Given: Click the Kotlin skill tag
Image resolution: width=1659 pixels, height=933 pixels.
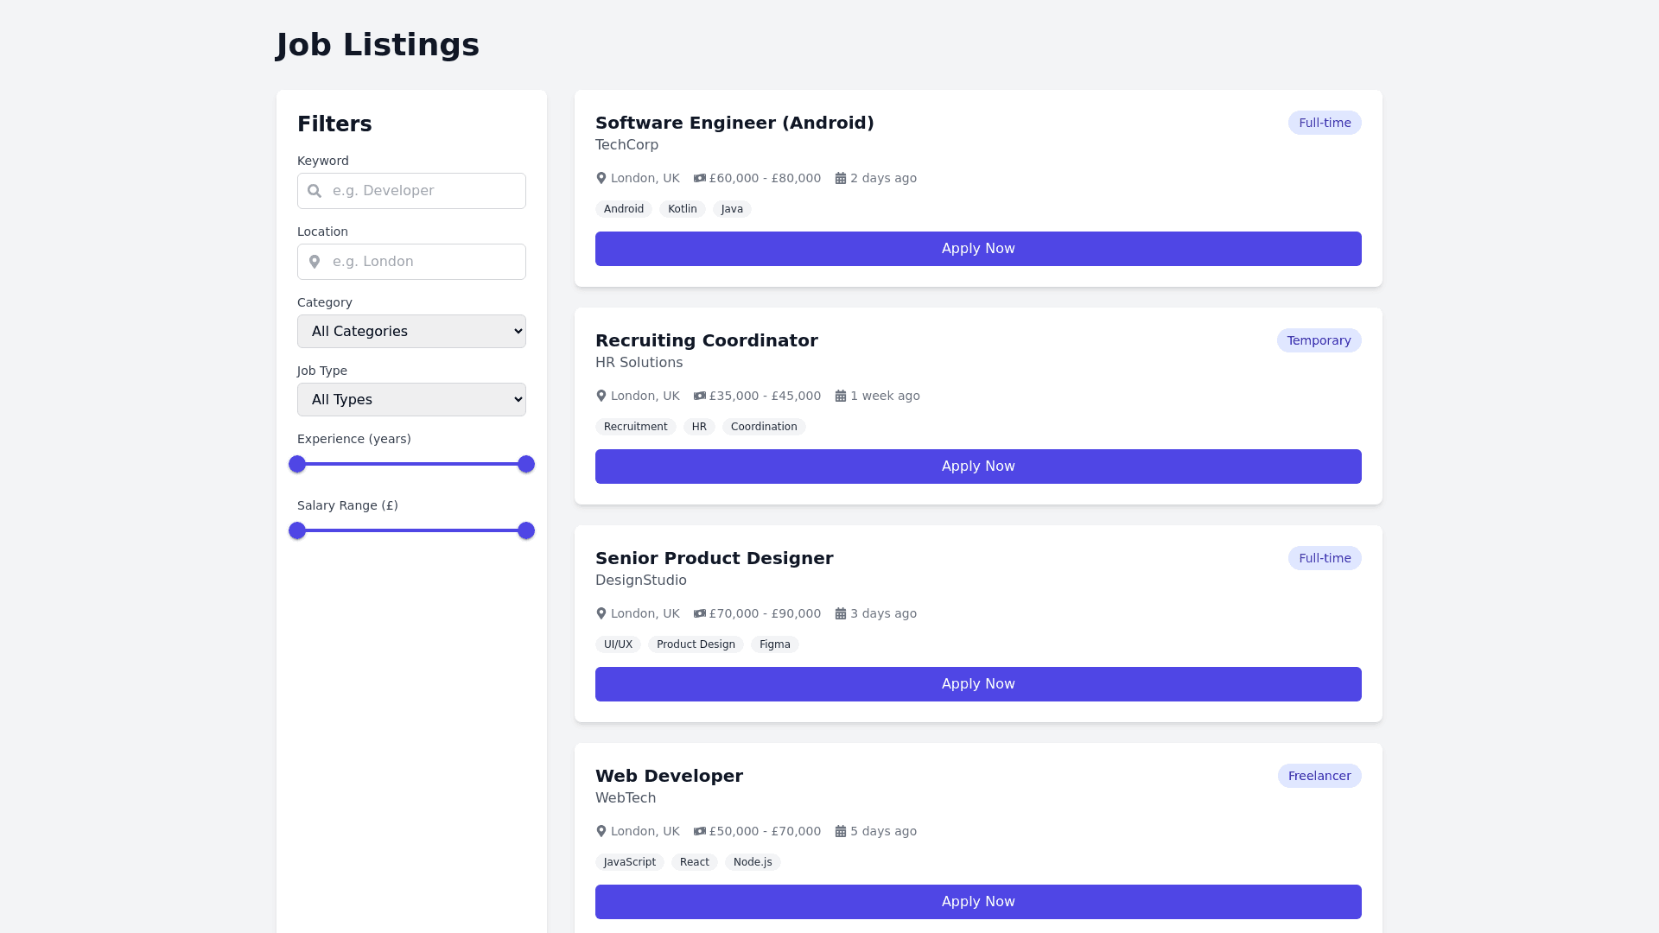Looking at the screenshot, I should click(682, 209).
